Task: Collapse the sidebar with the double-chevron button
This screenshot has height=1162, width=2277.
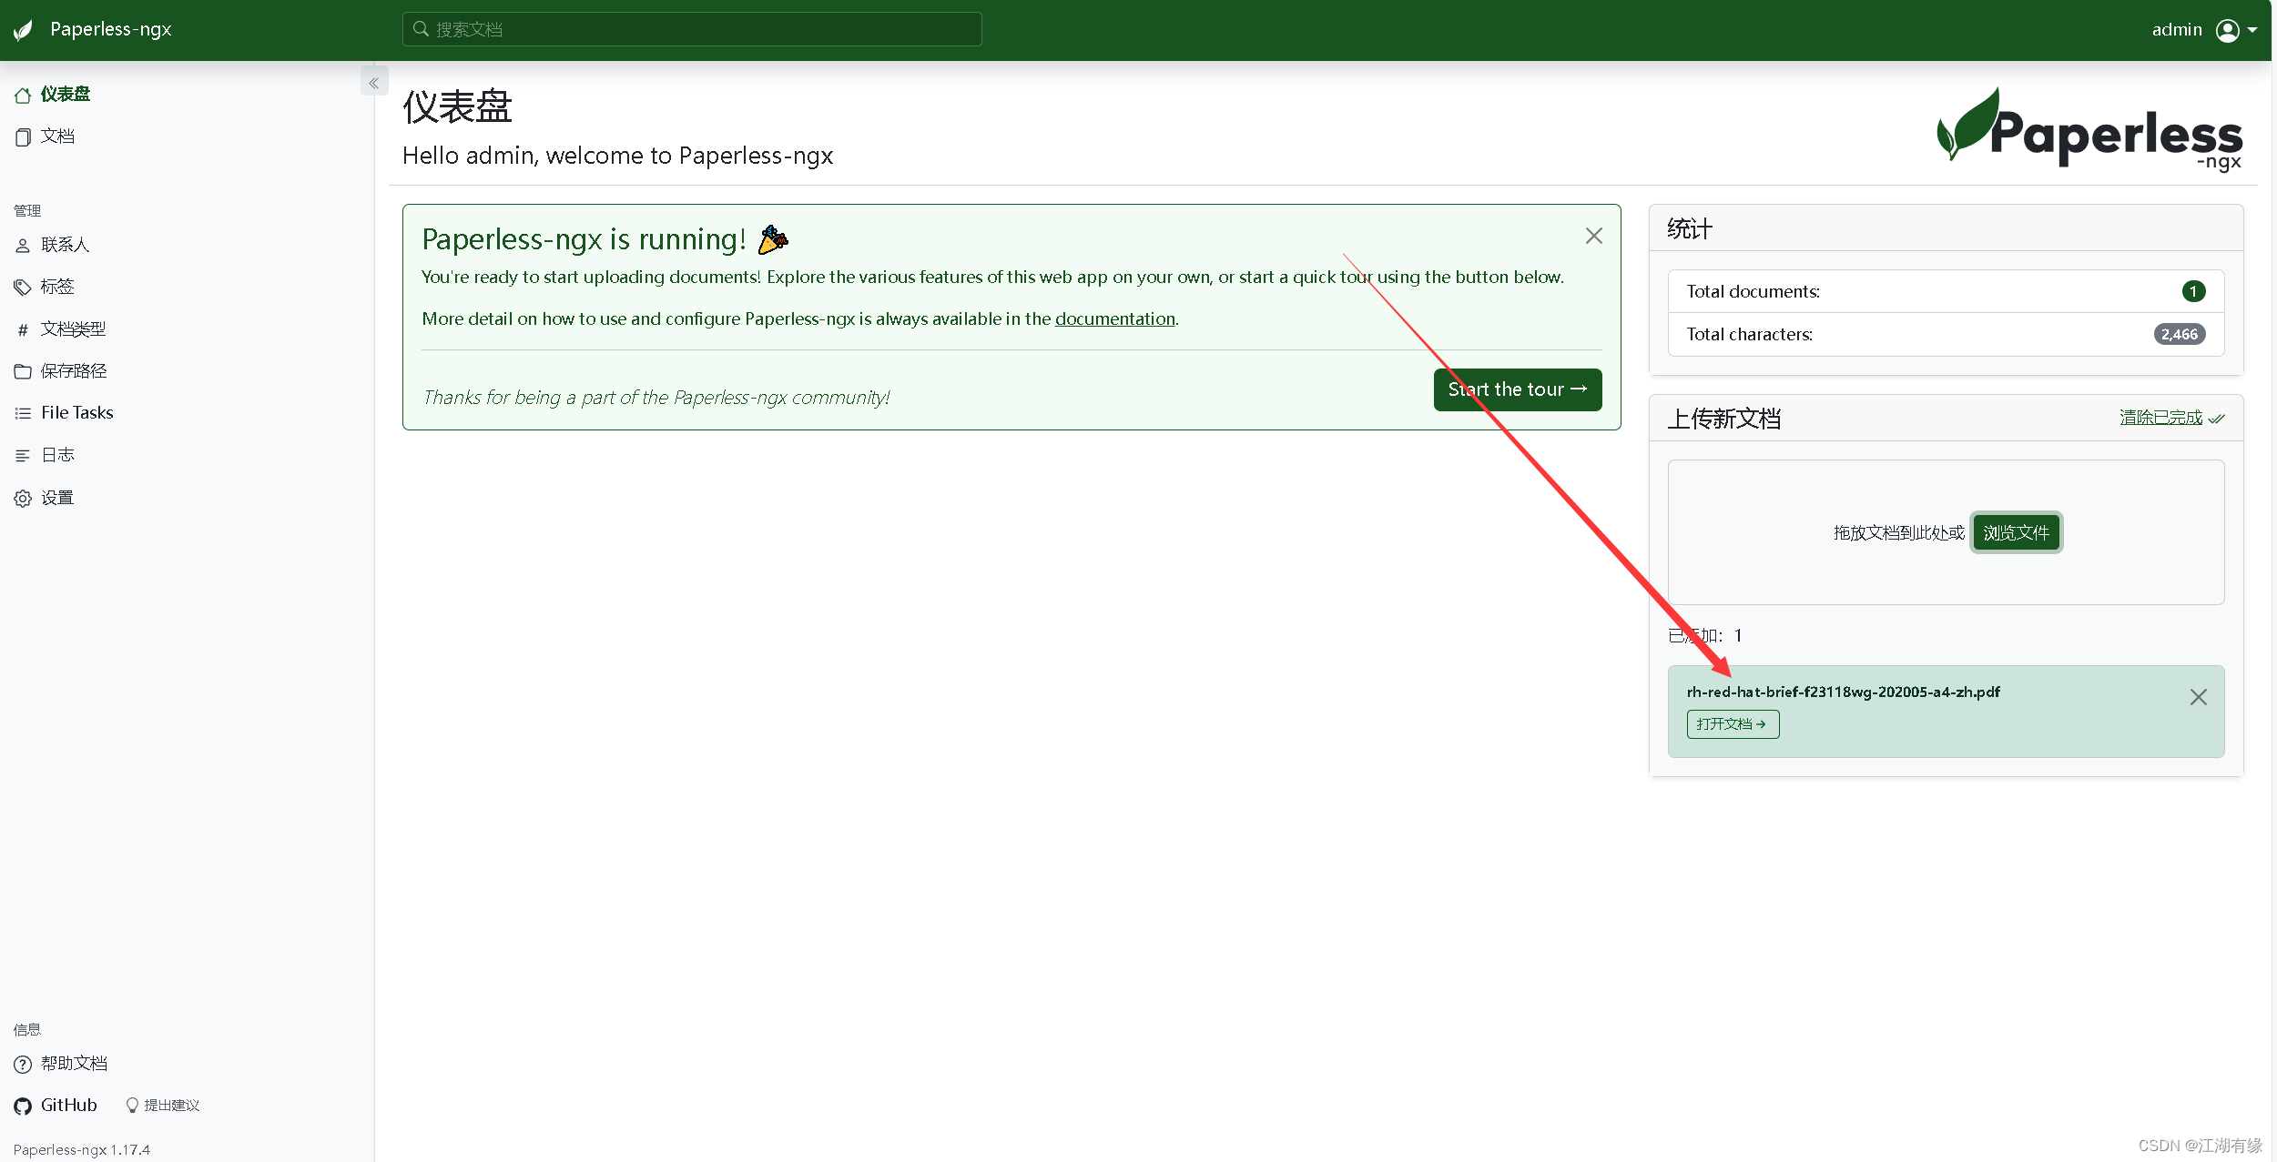Action: (373, 83)
